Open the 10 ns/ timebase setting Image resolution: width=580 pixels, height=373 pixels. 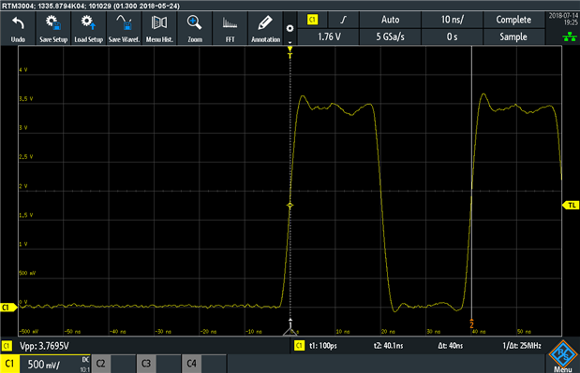[452, 20]
